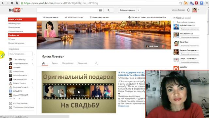The width and height of the screenshot is (209, 118).
Task: Click the search magnifier button
Action: click(109, 10)
